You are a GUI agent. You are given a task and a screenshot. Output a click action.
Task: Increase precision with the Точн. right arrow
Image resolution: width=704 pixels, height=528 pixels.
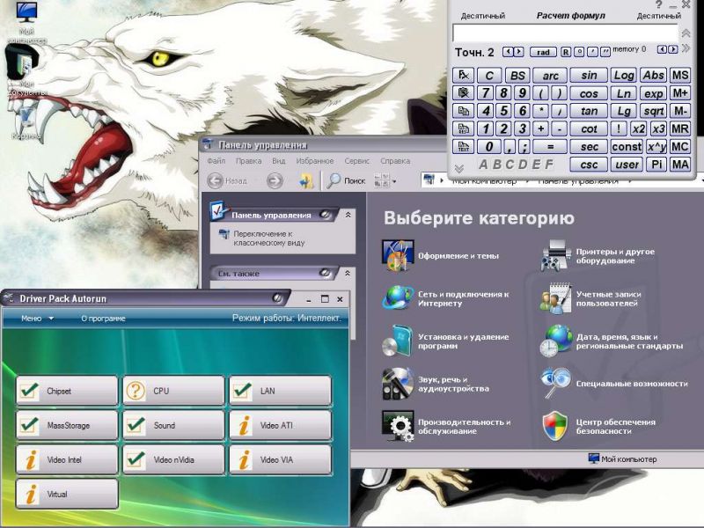519,52
